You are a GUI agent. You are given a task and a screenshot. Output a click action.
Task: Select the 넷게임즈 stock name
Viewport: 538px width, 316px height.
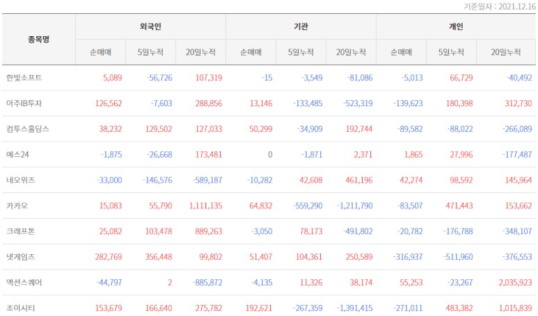tap(21, 257)
